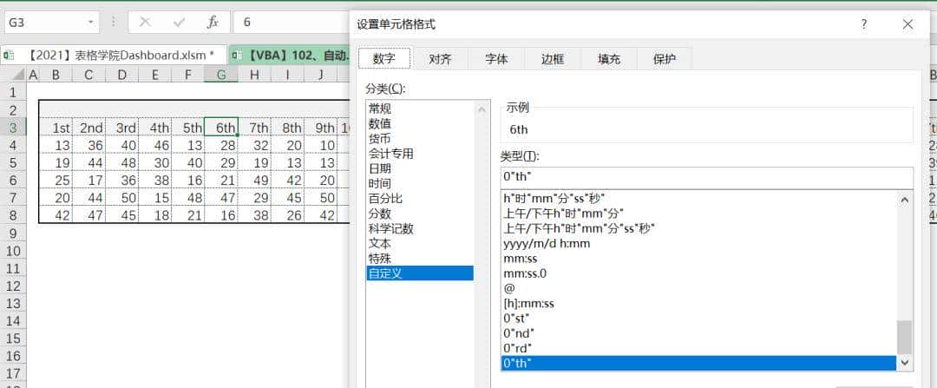Select 百分比 category
This screenshot has width=937, height=388.
(x=420, y=199)
